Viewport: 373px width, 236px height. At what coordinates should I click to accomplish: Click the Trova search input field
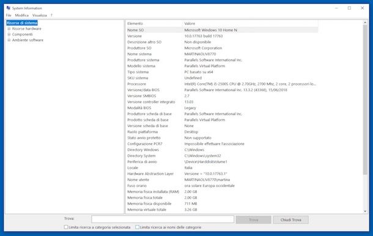pos(163,219)
